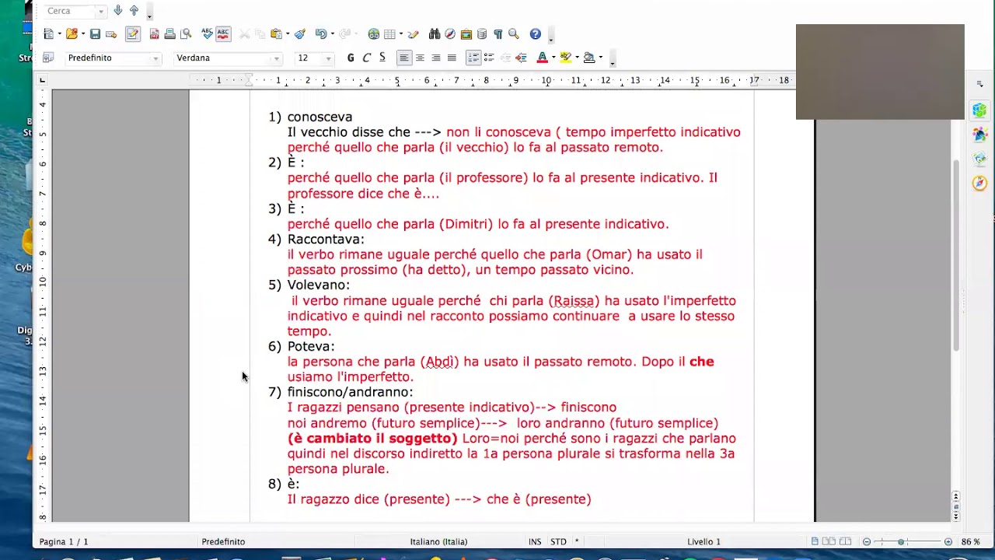This screenshot has width=995, height=560.
Task: Center the paragraph horizontally
Action: (420, 58)
